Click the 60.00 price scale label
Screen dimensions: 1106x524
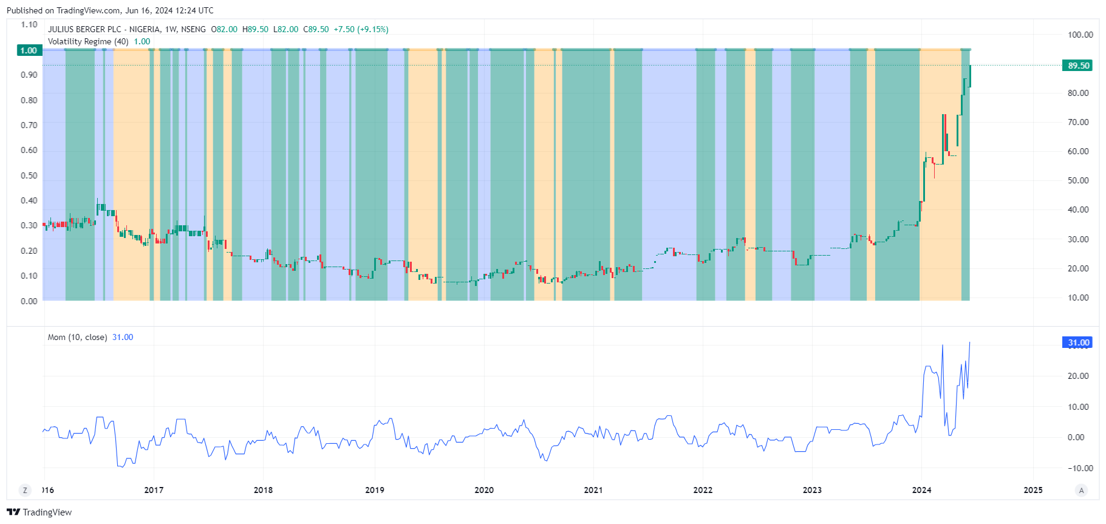1079,151
